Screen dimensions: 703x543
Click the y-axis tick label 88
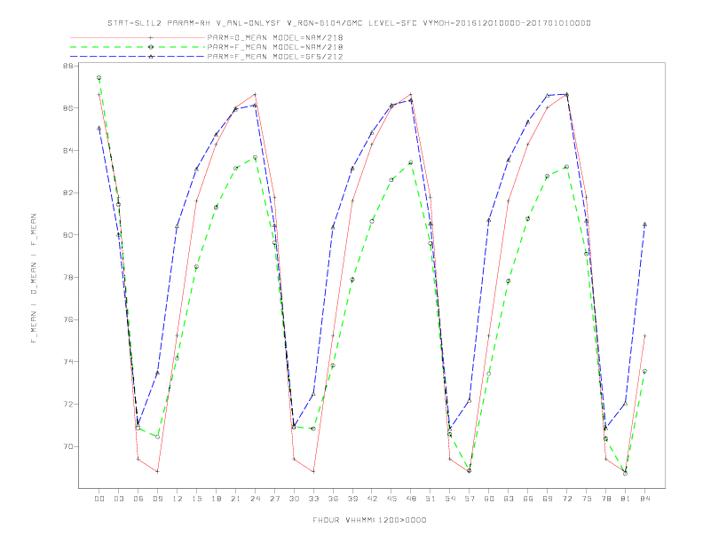pyautogui.click(x=67, y=66)
